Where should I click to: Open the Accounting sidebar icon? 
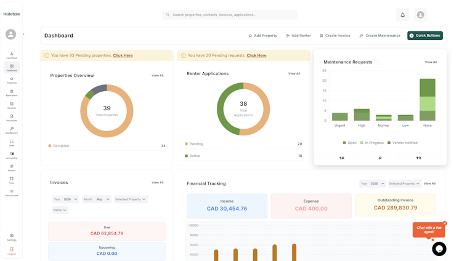pyautogui.click(x=12, y=155)
